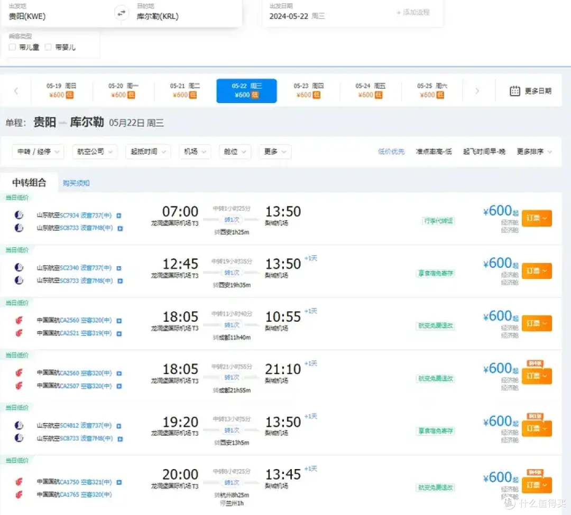Viewport: 571px width, 515px height.
Task: Select the 05-20 date tab
Action: (123, 90)
